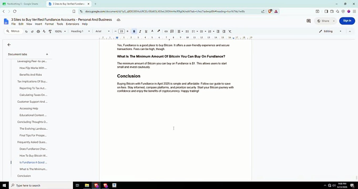The height and width of the screenshot is (189, 358).
Task: Expand the Share options arrow
Action: (334, 21)
